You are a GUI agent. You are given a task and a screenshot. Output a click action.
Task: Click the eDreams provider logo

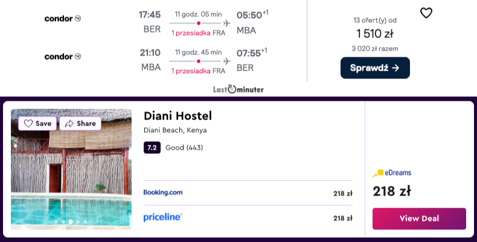click(391, 173)
